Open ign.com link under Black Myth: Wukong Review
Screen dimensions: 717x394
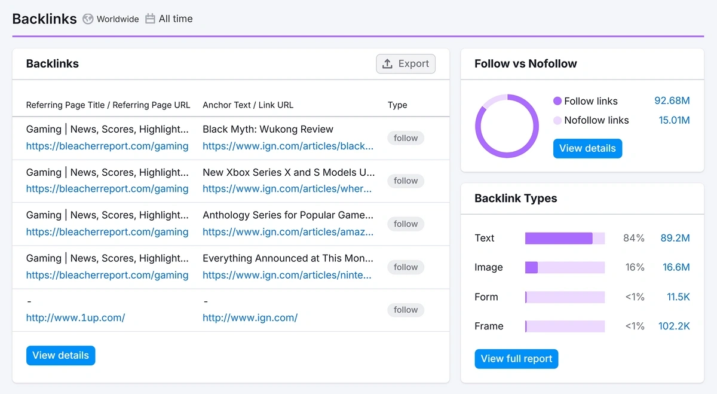tap(288, 146)
